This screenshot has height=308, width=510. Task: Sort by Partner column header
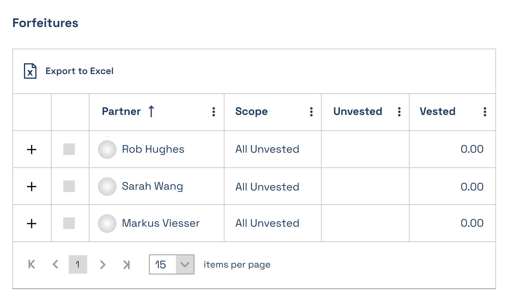[x=121, y=112]
